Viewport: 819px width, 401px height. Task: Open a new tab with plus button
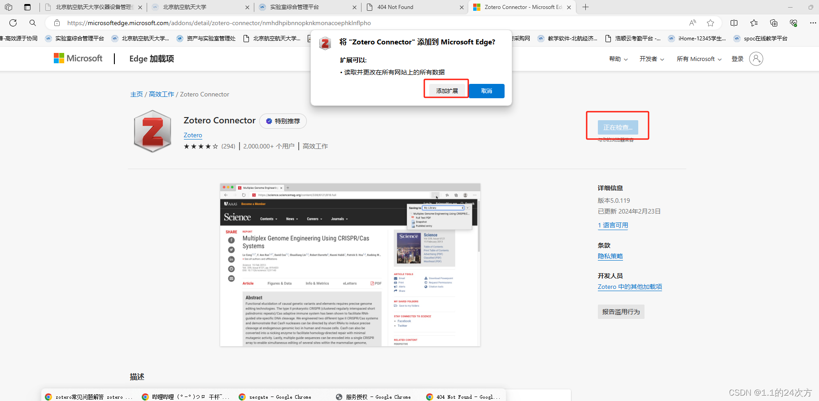585,7
